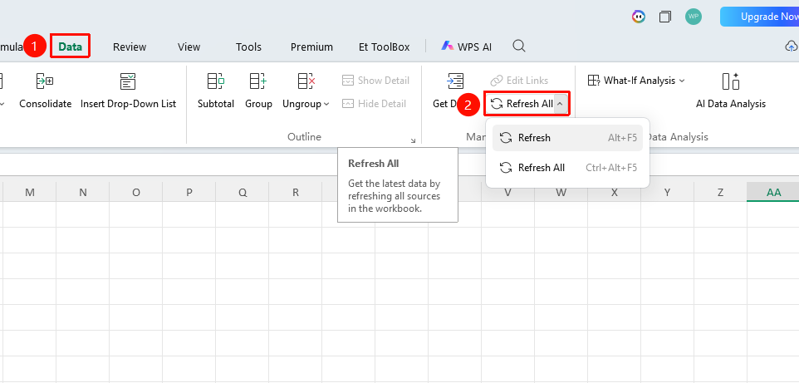The width and height of the screenshot is (799, 383).
Task: Collapse the Refresh All dropdown chevron
Action: (560, 104)
